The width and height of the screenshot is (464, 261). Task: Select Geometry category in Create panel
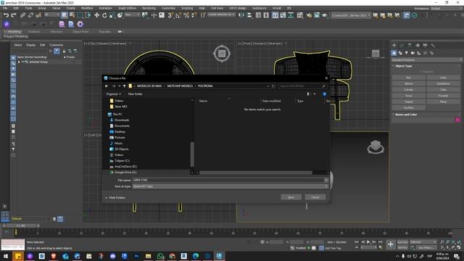(394, 53)
